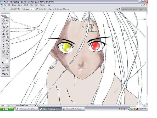The height and width of the screenshot is (118, 157).
Task: Uncheck the Contiguous option
Action: 45,9
